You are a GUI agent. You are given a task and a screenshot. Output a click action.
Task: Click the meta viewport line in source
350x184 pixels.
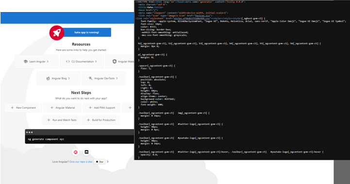click(183, 13)
